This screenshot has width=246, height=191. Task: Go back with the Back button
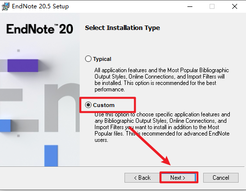(x=142, y=178)
